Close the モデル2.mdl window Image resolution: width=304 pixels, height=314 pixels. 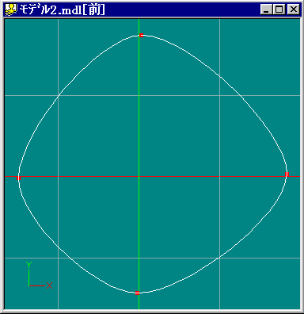coord(293,10)
